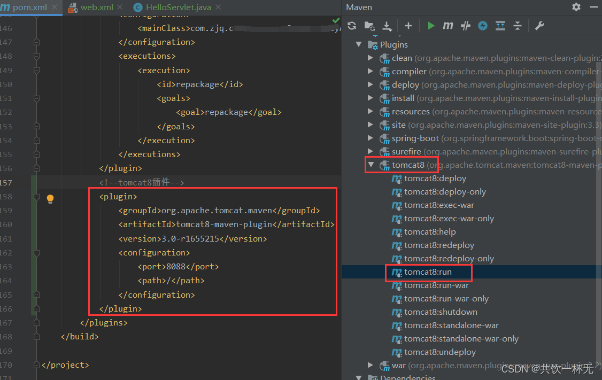Hide the Maven tool window
The image size is (602, 380).
(593, 7)
